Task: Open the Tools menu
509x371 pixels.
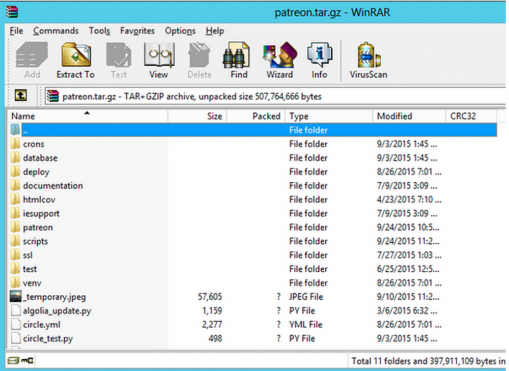Action: click(100, 31)
